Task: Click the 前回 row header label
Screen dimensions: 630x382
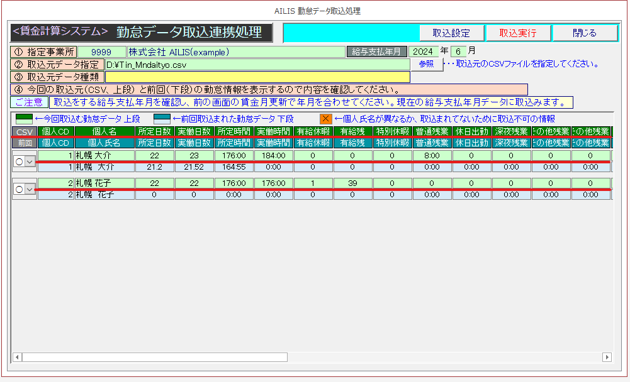Action: pos(24,143)
